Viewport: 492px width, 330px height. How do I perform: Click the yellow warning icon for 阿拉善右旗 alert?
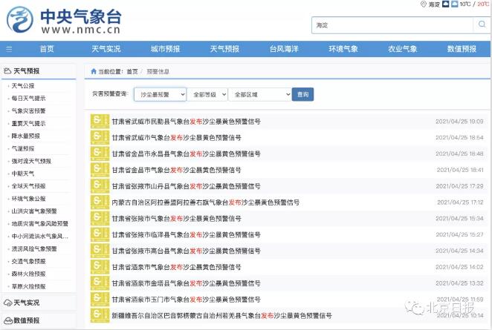100,202
